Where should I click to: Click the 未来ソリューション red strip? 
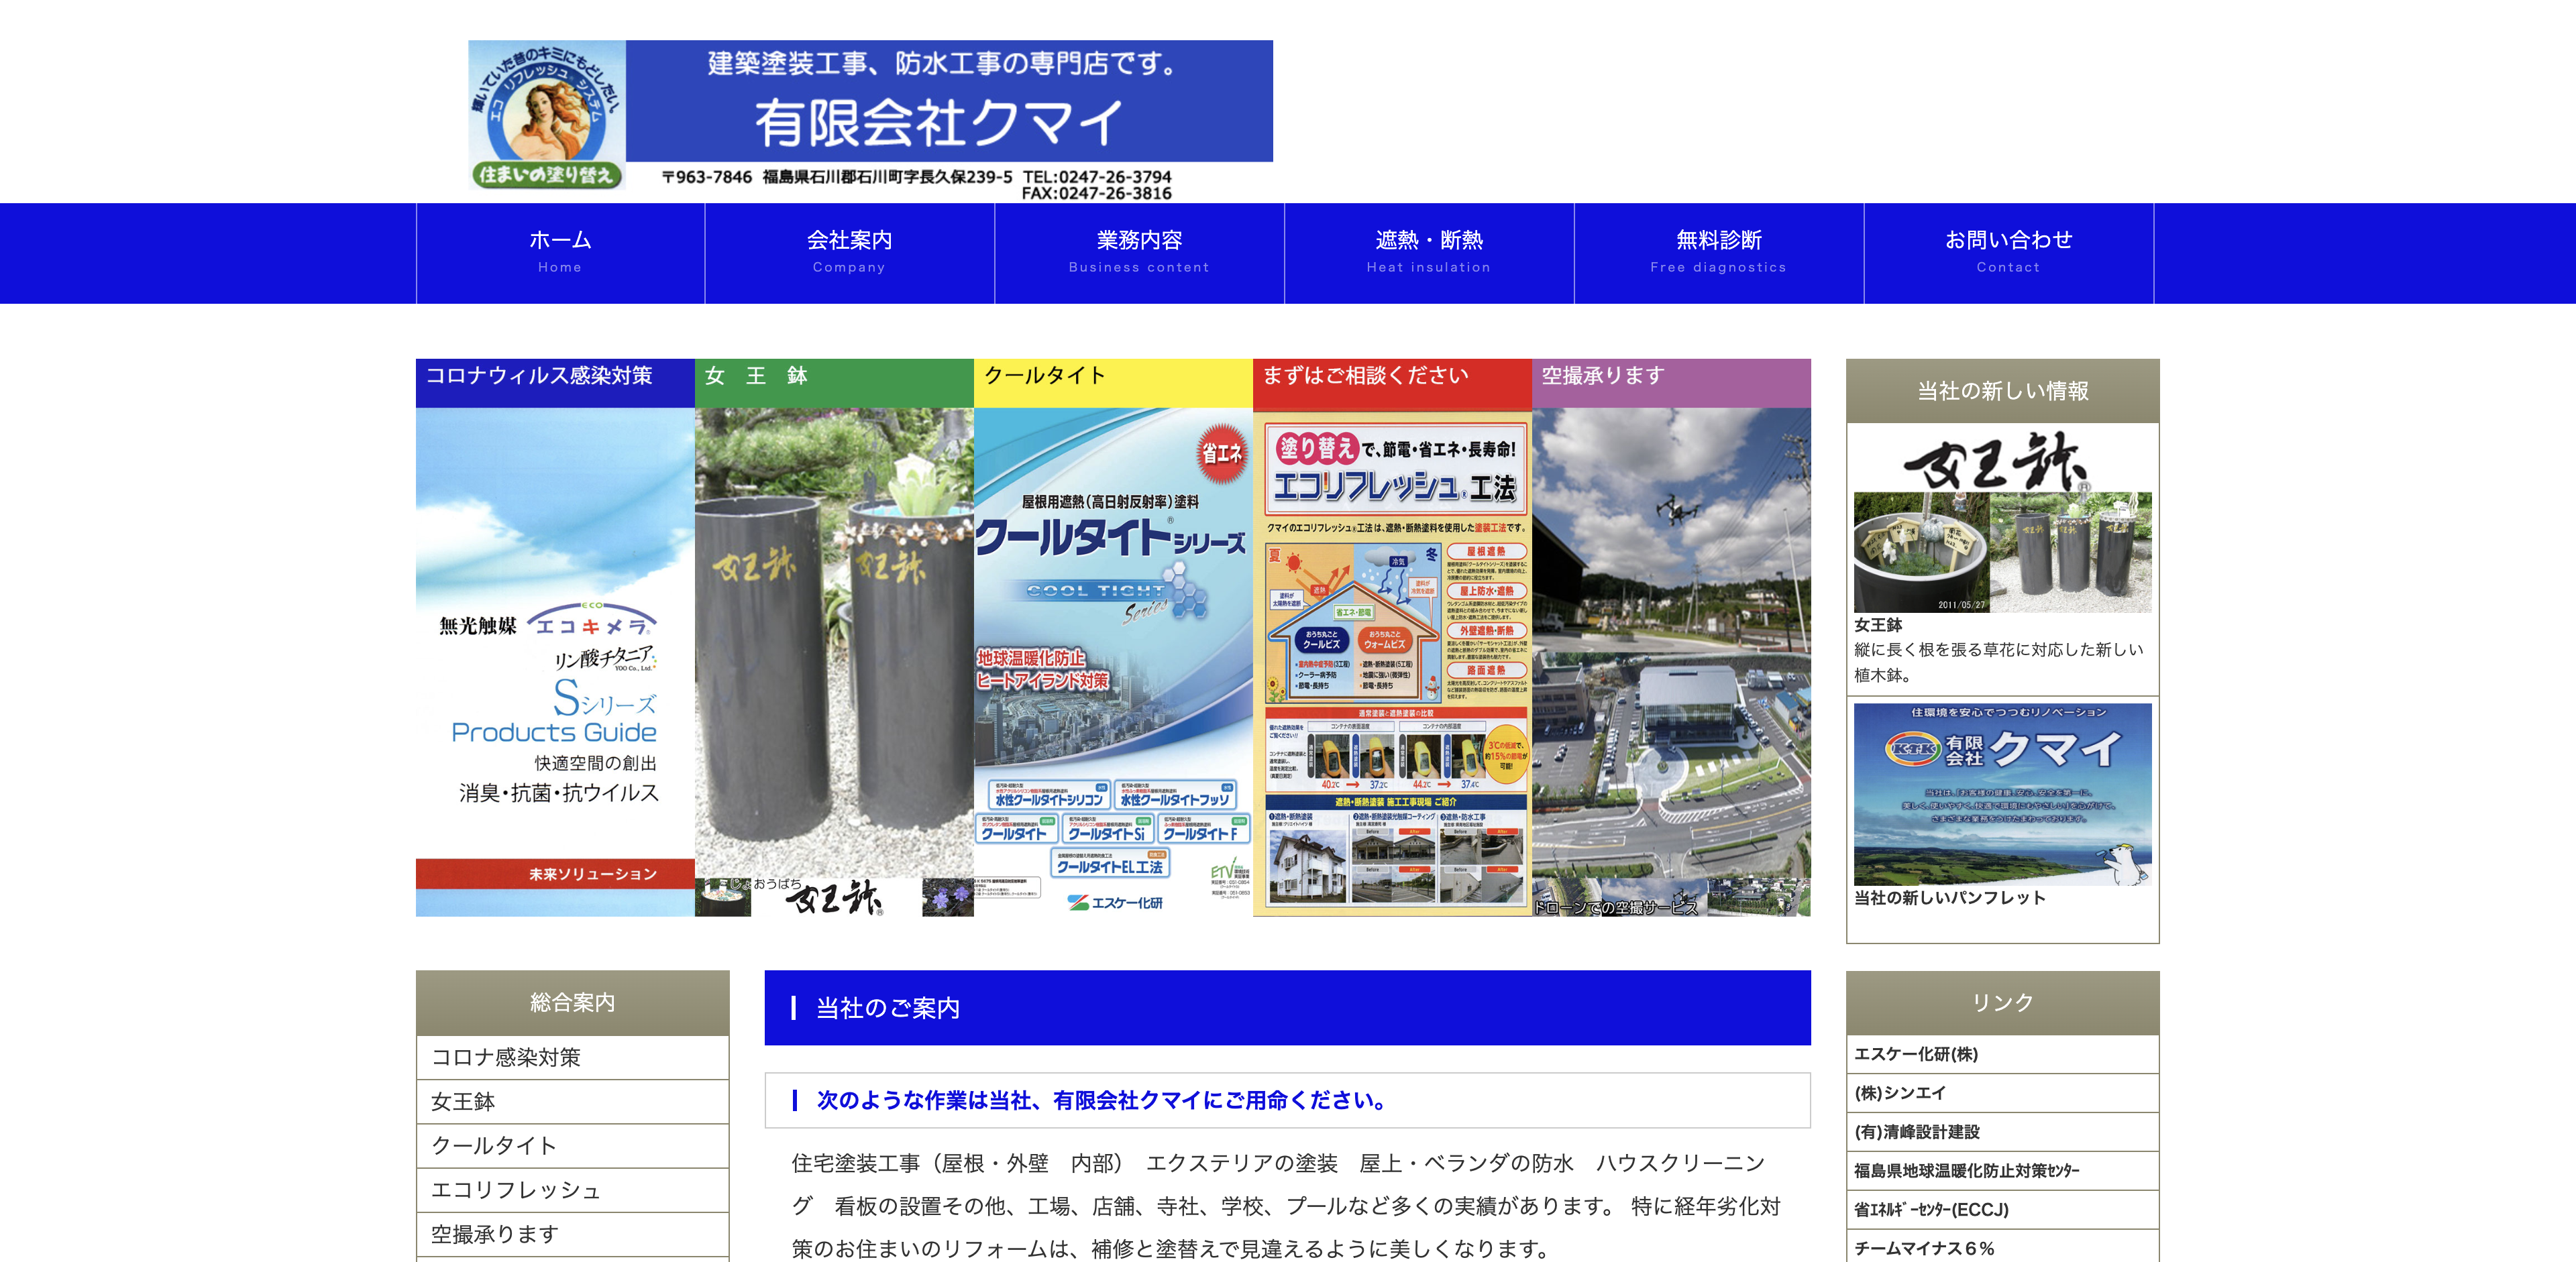[x=555, y=873]
